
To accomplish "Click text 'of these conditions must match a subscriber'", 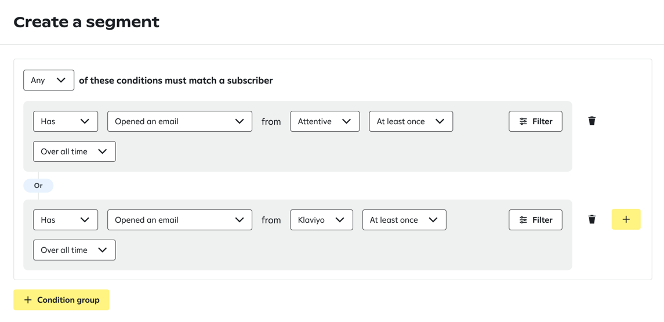I will (176, 81).
